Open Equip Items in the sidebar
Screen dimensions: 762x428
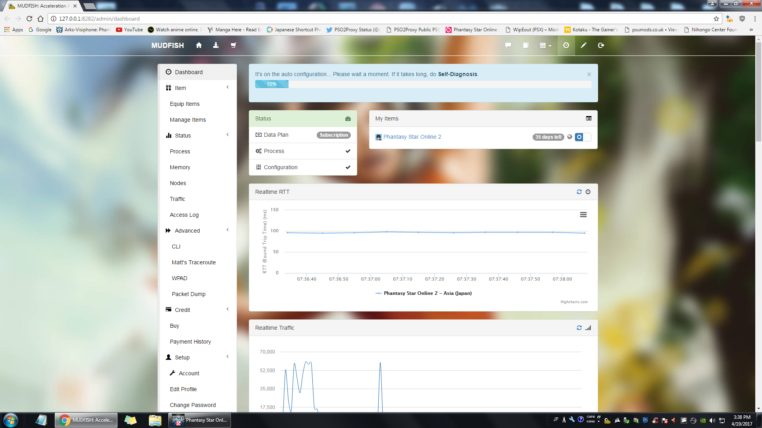click(x=185, y=104)
